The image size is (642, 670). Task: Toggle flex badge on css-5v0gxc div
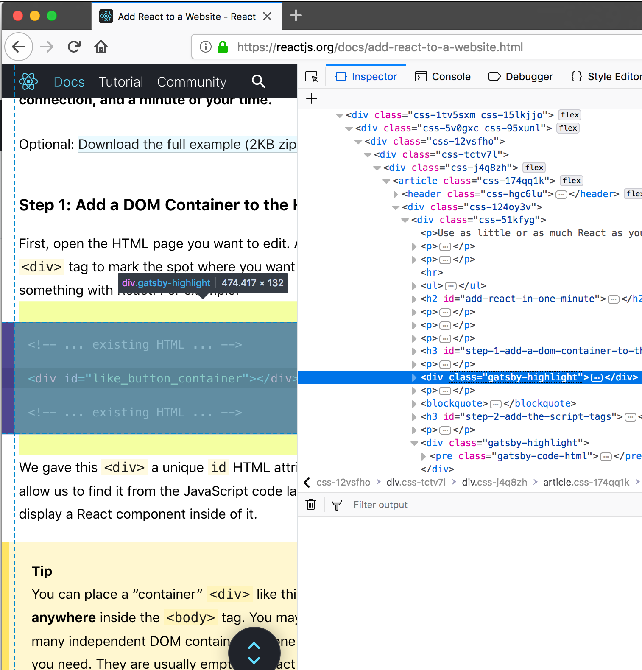click(568, 128)
